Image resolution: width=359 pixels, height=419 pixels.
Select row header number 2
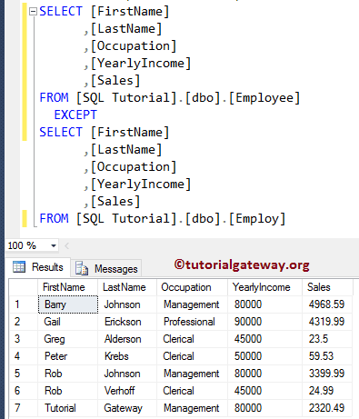(23, 322)
